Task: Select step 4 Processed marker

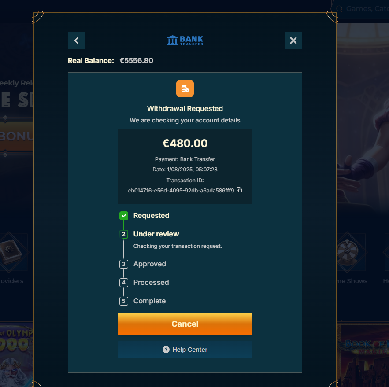Action: [123, 282]
